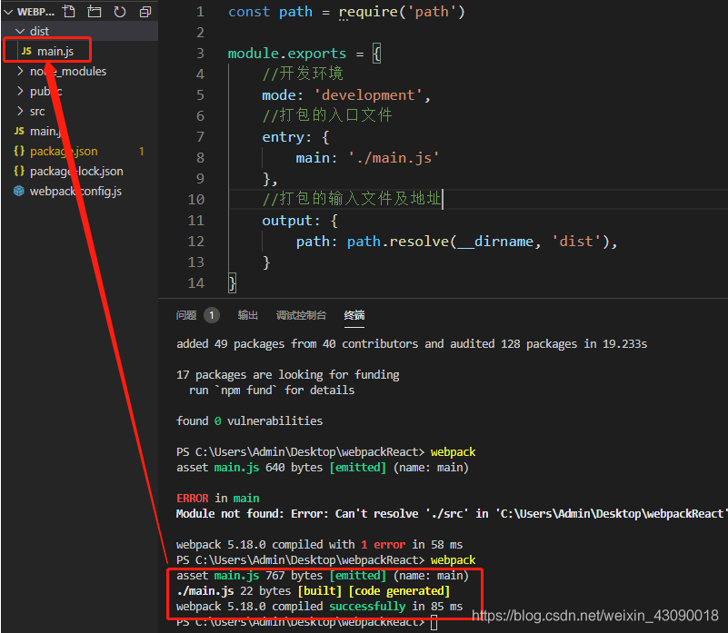The image size is (728, 633).
Task: Switch to the 输出 (Output) panel tab
Action: (248, 315)
